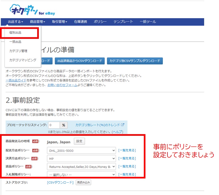Expand the 返品ポリシー dropdown
This screenshot has height=195, width=219.
tap(82, 167)
